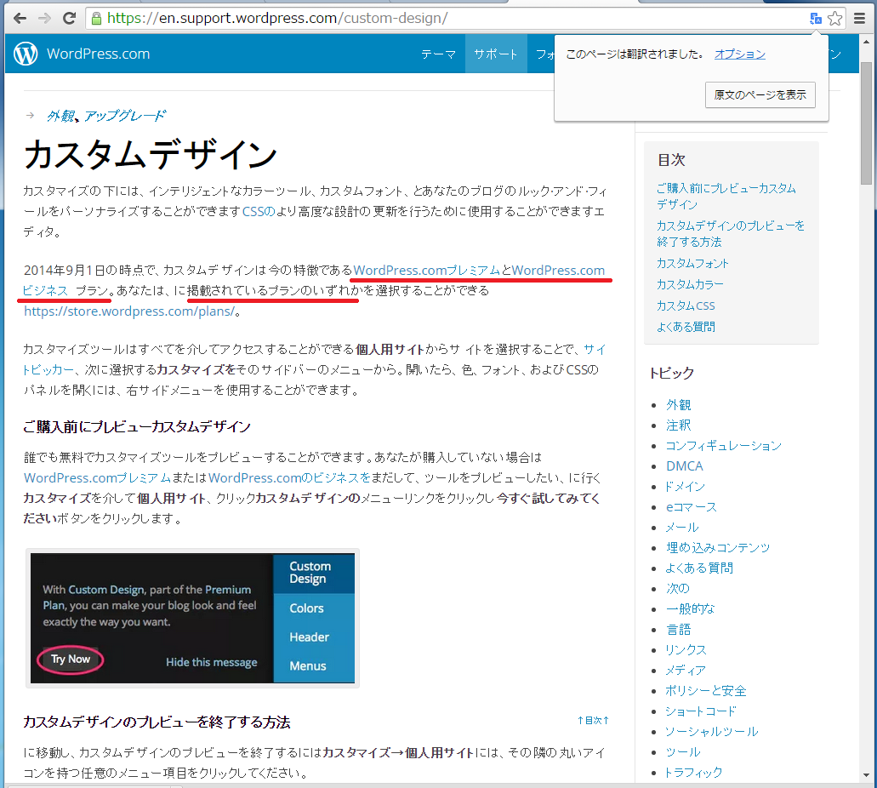Click the browser back arrow

20,19
